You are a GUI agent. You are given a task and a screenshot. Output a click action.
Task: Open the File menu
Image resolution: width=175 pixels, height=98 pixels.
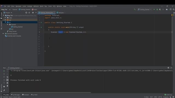[5, 6]
